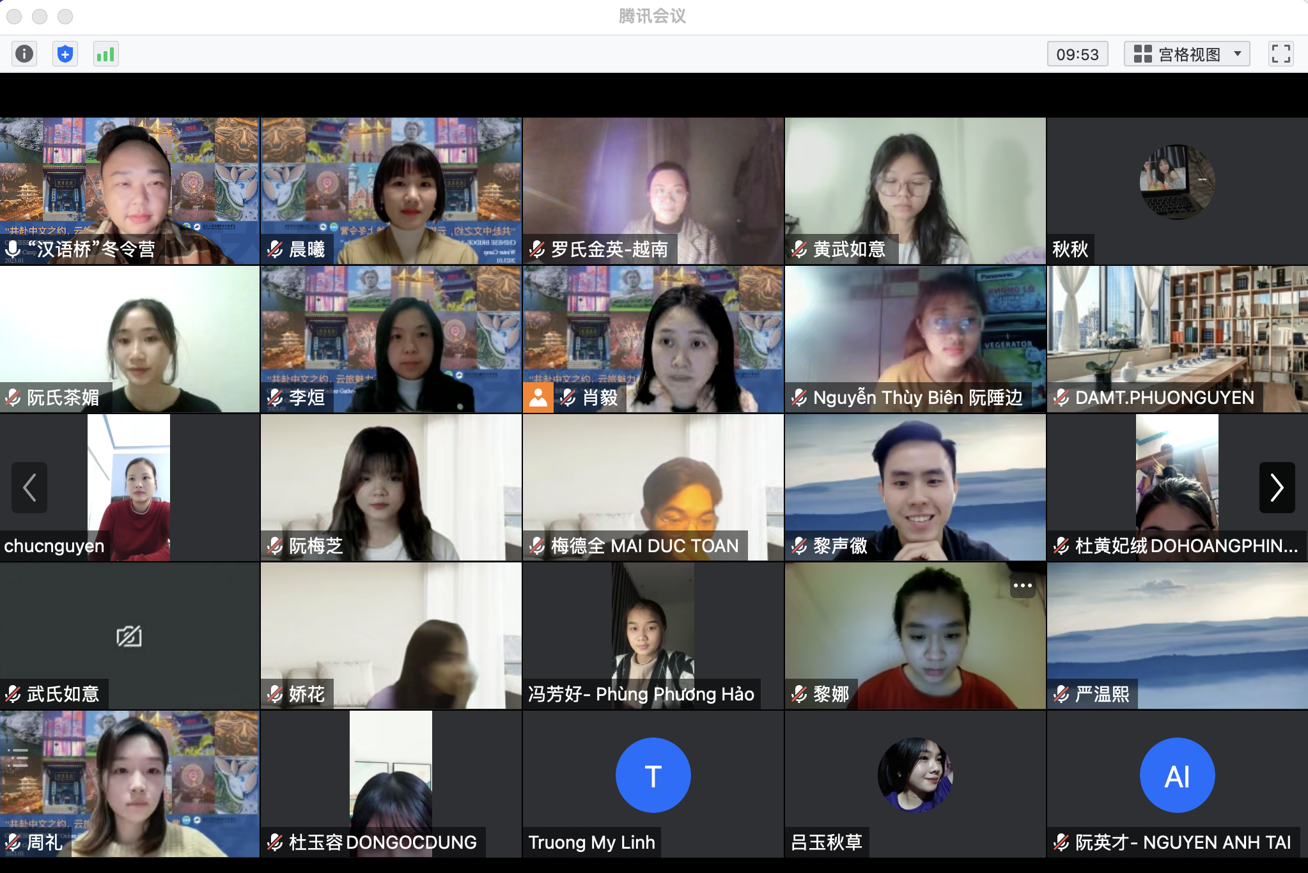1308x873 pixels.
Task: Go to previous page of participants
Action: point(29,488)
